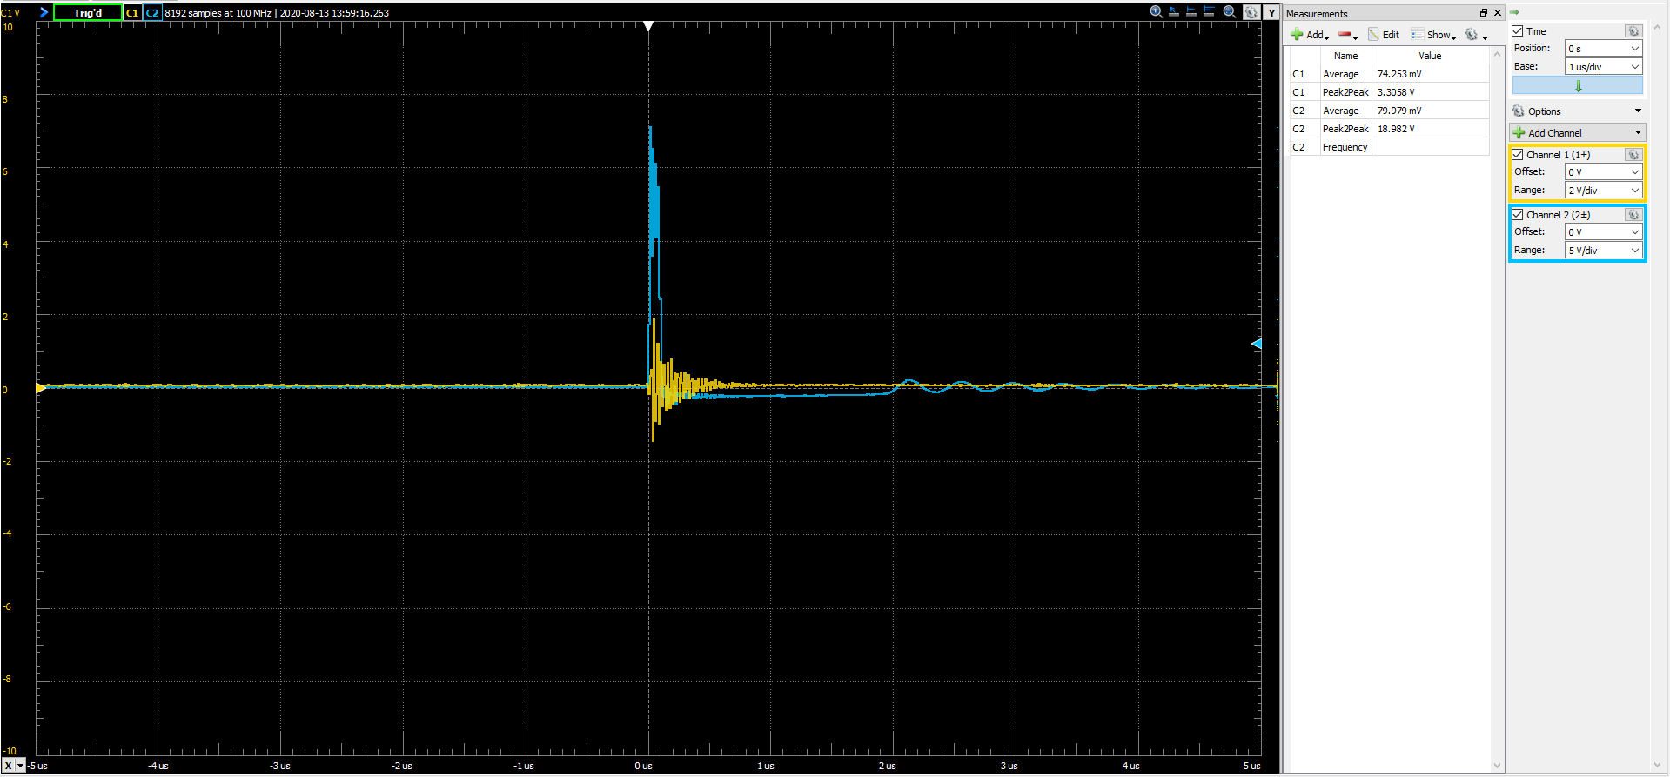This screenshot has height=777, width=1670.
Task: Select the C2 Peak2Peak row showing 18.982 V
Action: (x=1389, y=129)
